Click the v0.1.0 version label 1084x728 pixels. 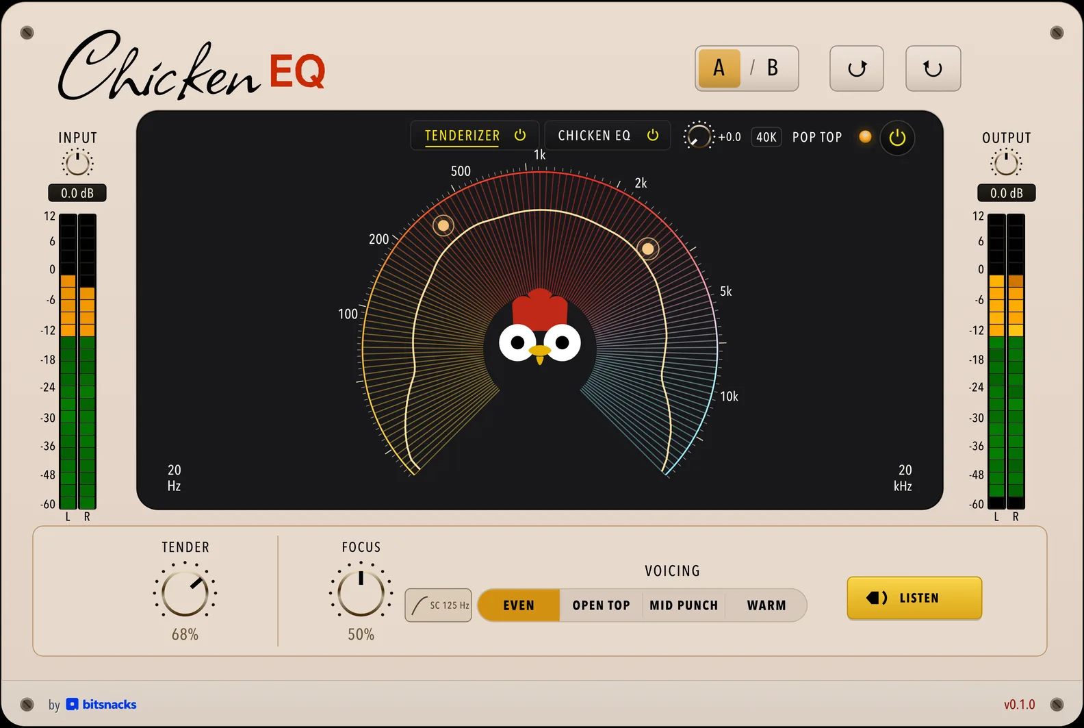click(x=1019, y=704)
